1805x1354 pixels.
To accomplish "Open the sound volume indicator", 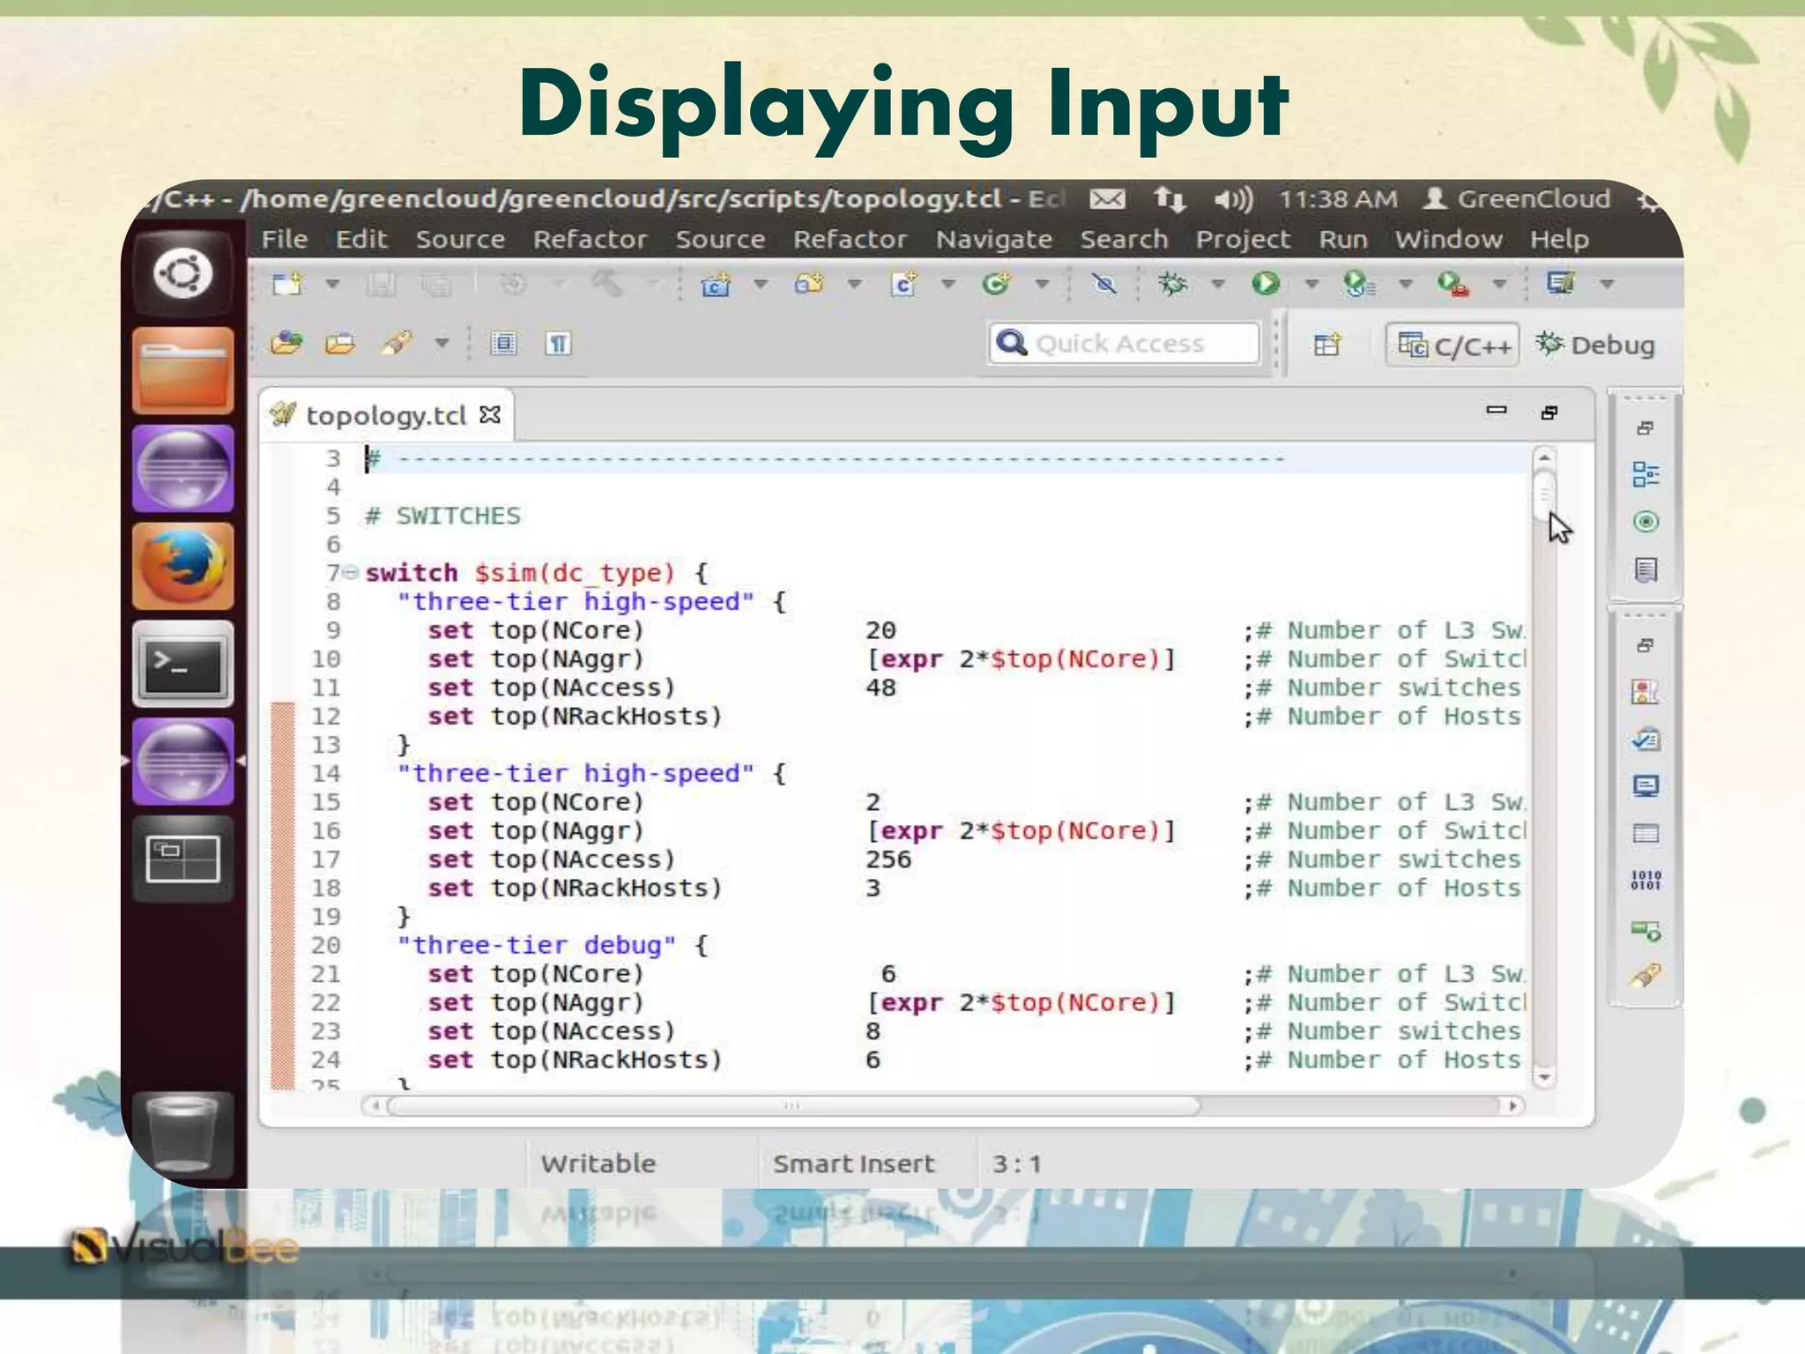I will (x=1233, y=200).
